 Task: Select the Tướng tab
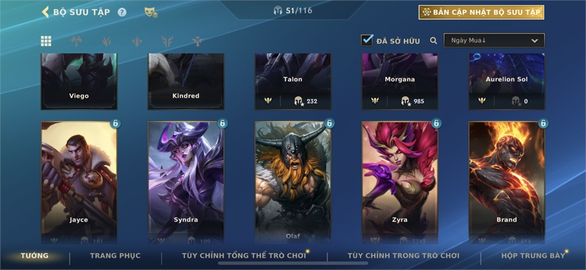pos(35,256)
